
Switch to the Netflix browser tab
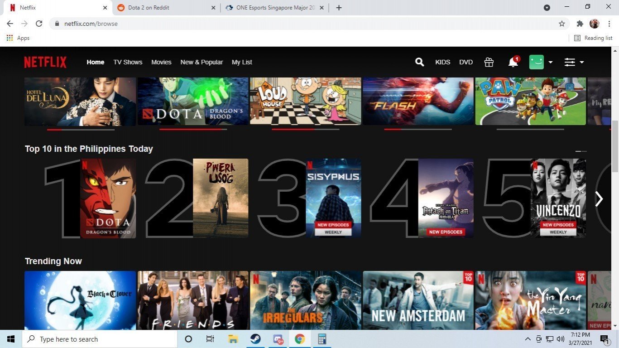click(58, 8)
